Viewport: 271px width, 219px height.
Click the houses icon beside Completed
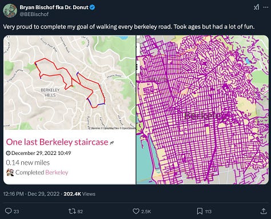10,172
